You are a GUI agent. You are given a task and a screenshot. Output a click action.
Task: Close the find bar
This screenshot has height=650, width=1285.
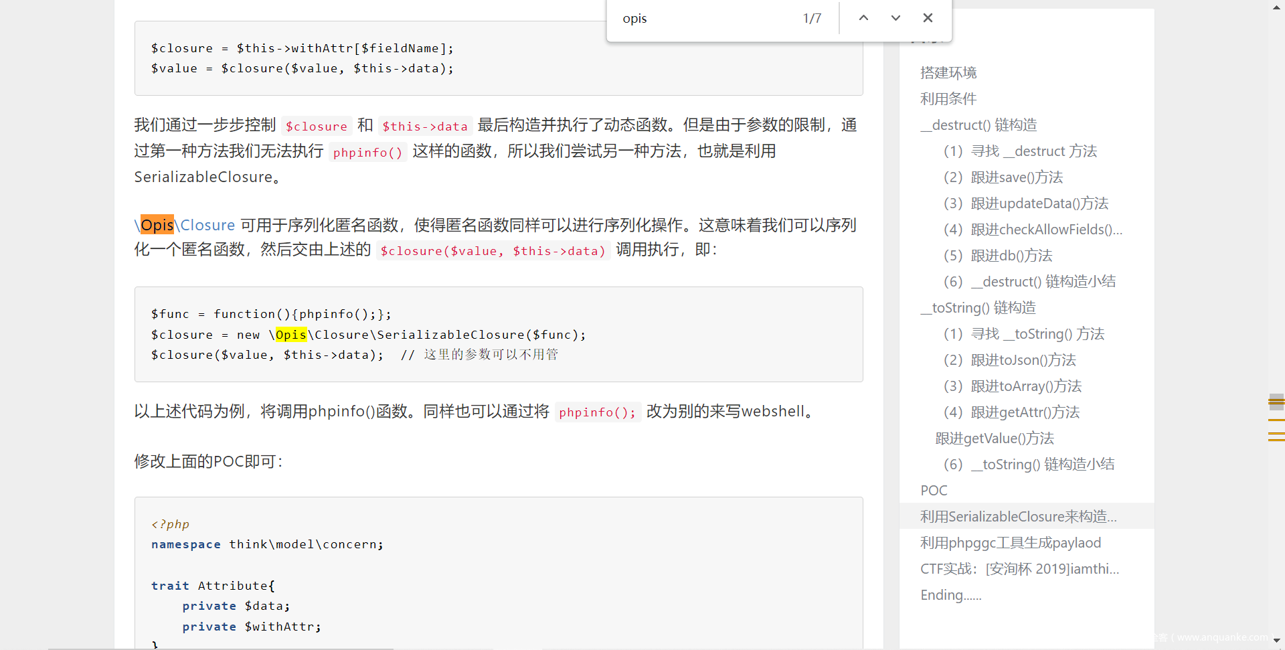tap(928, 18)
